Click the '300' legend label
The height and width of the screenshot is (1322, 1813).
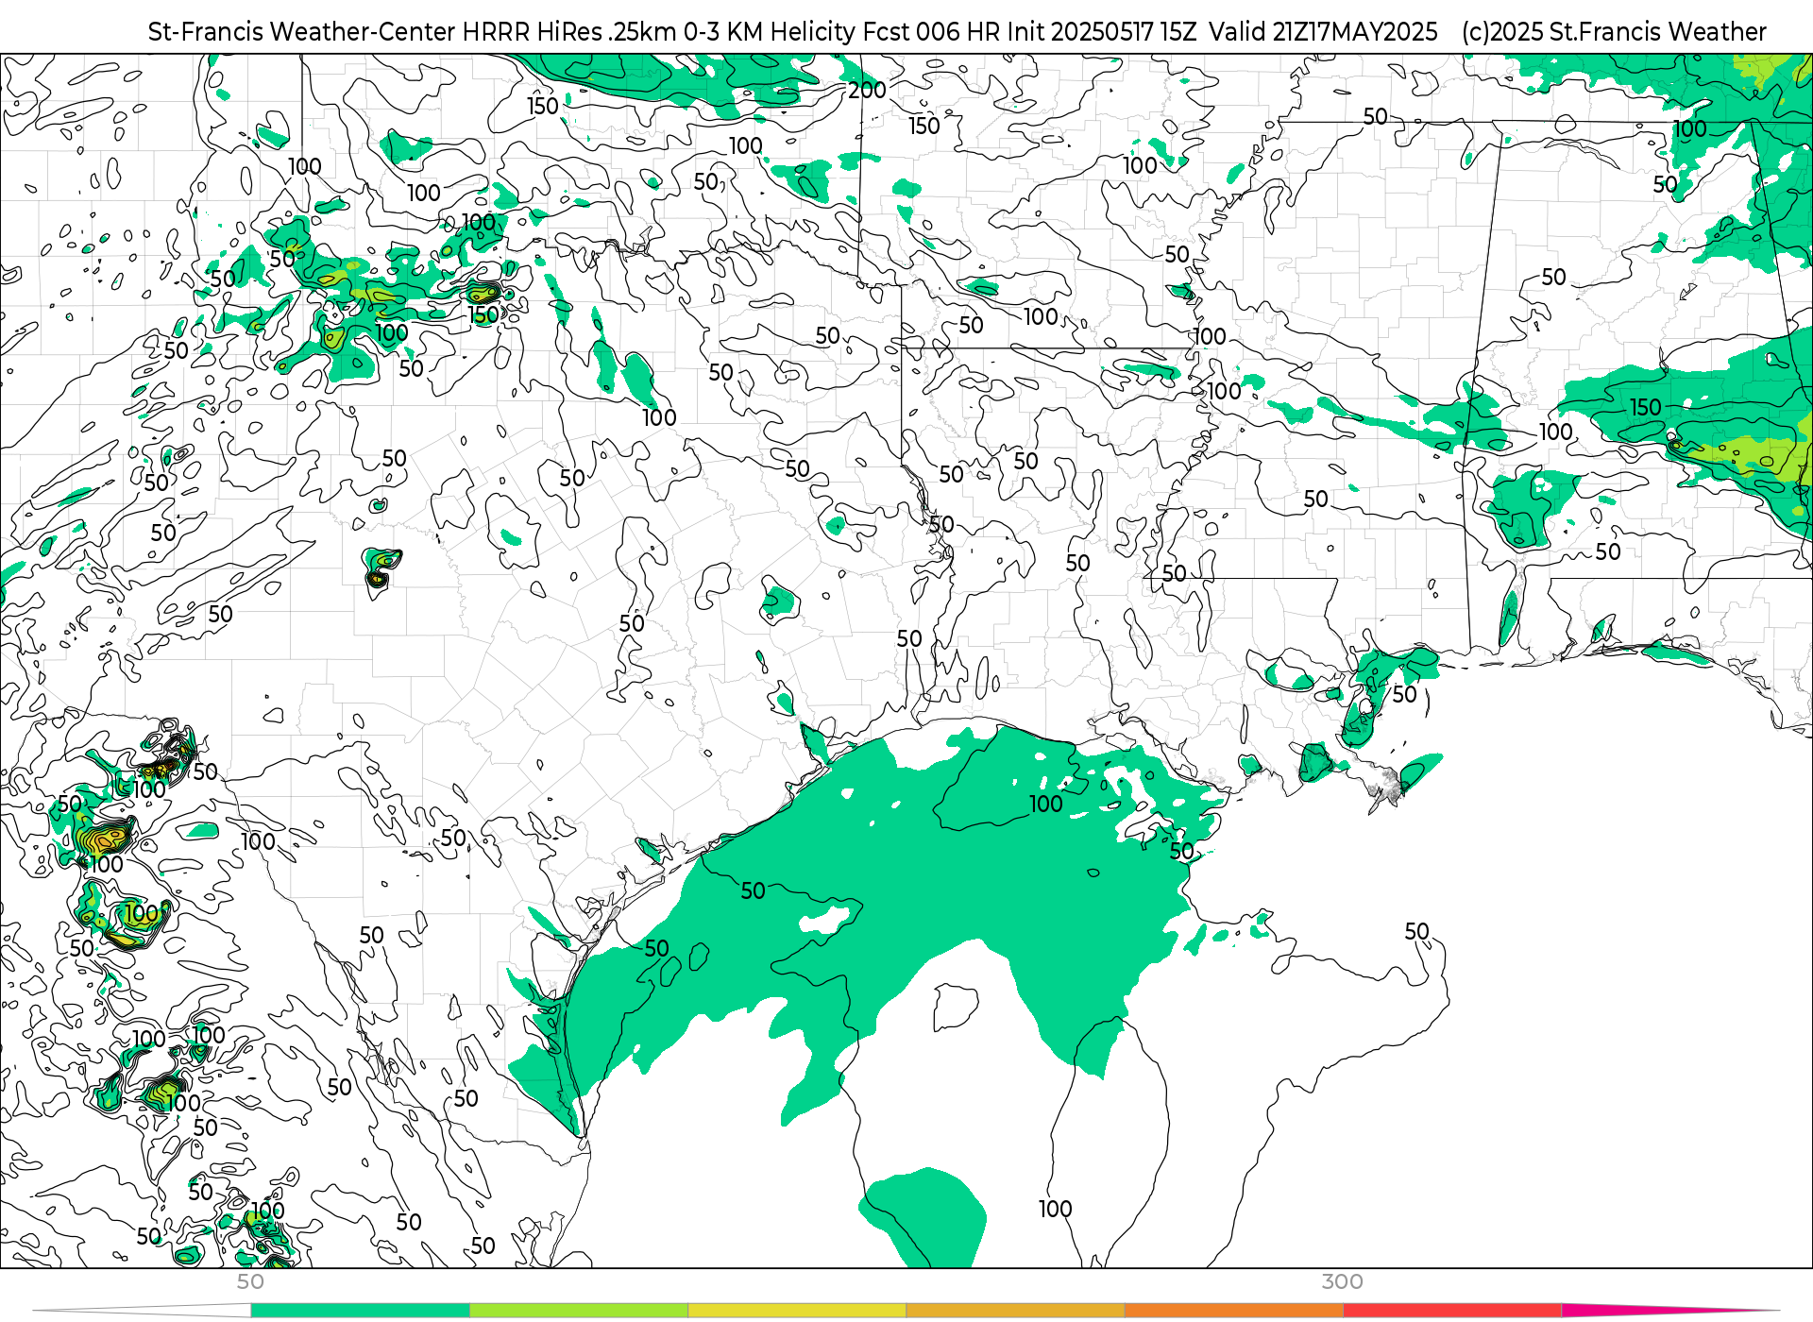1342,1281
